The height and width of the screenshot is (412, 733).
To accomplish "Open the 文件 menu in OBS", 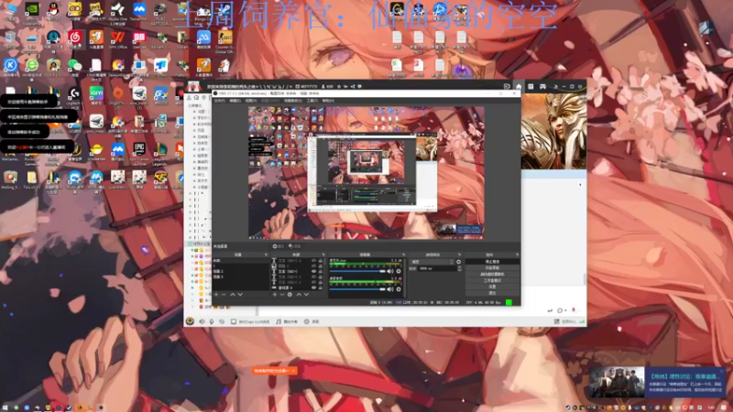I will click(220, 101).
